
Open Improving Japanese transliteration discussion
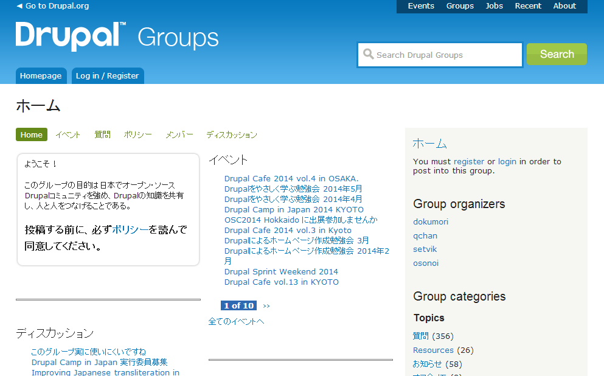[105, 372]
